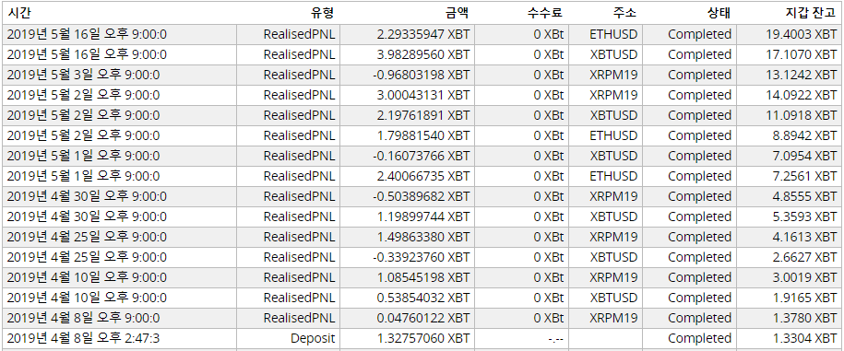The height and width of the screenshot is (351, 844).
Task: Select the deposit amount 1.32757060 XBT
Action: pyautogui.click(x=423, y=339)
